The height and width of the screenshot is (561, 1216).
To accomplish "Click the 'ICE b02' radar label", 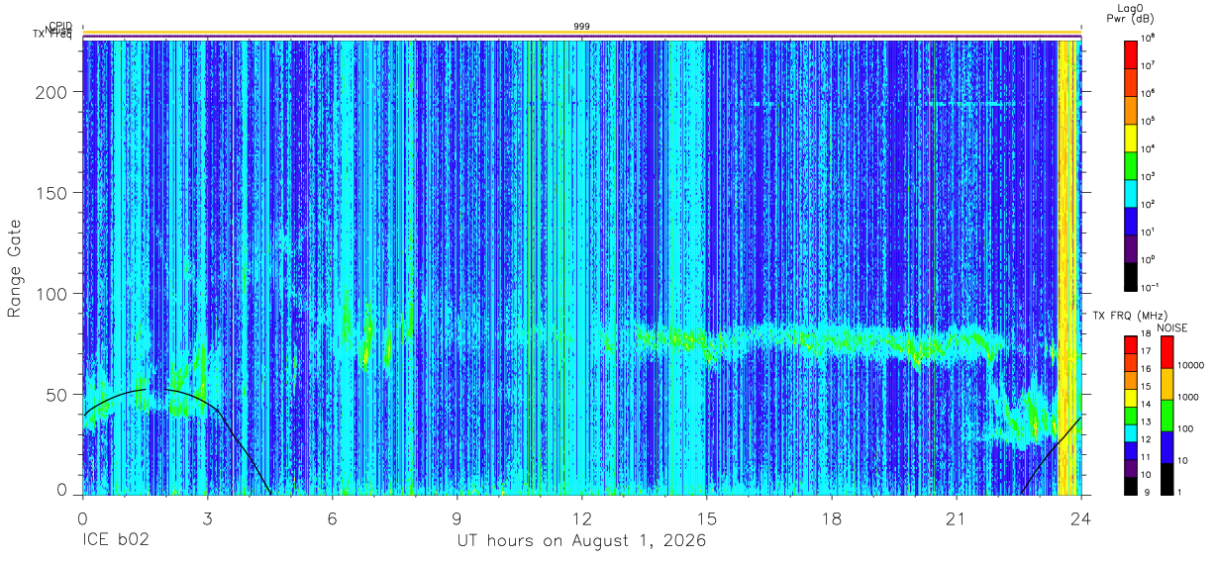I will [x=116, y=541].
